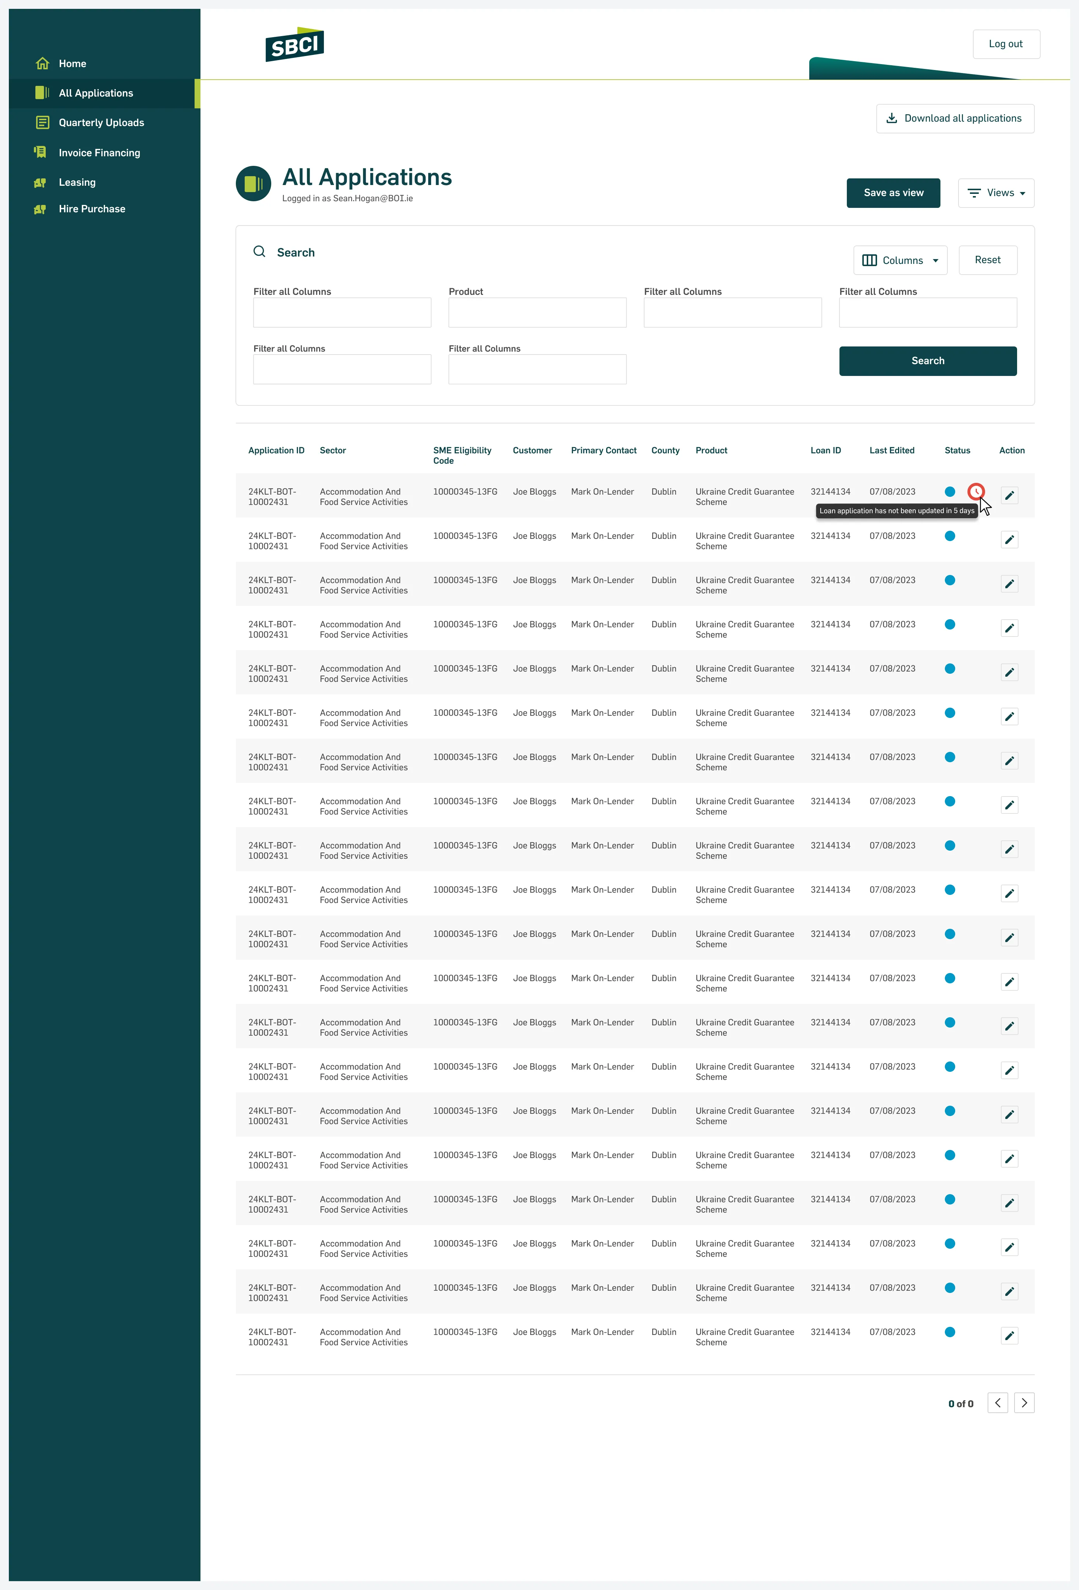Open the Columns dropdown
Image resolution: width=1079 pixels, height=1590 pixels.
[x=900, y=260]
